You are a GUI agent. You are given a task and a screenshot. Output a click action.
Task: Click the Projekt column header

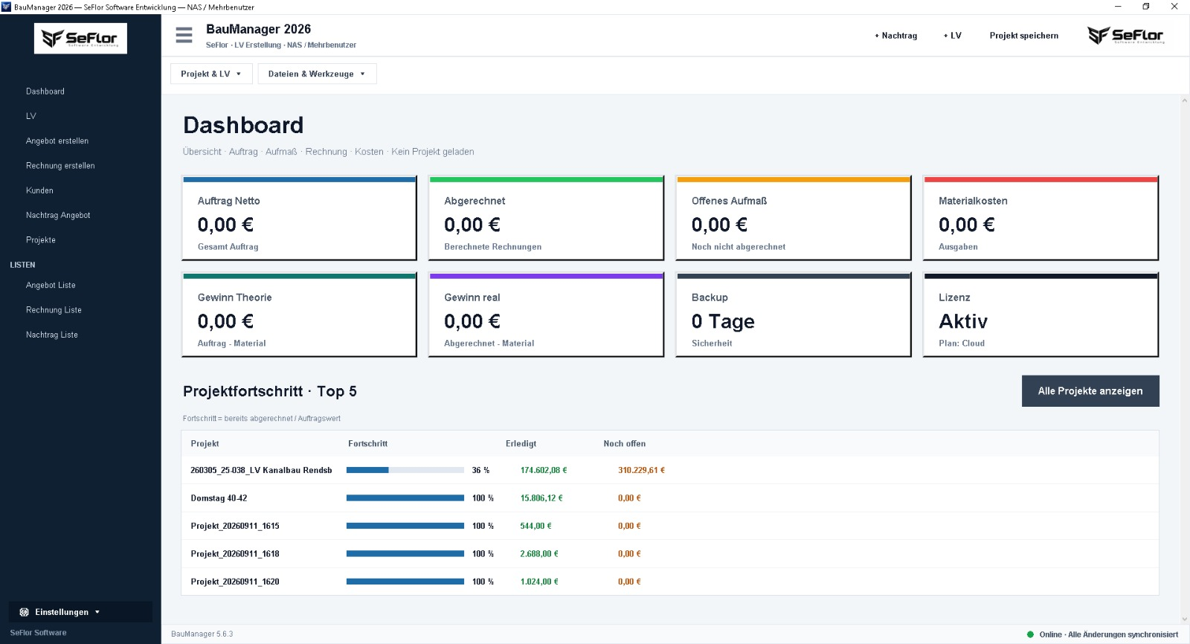tap(205, 444)
